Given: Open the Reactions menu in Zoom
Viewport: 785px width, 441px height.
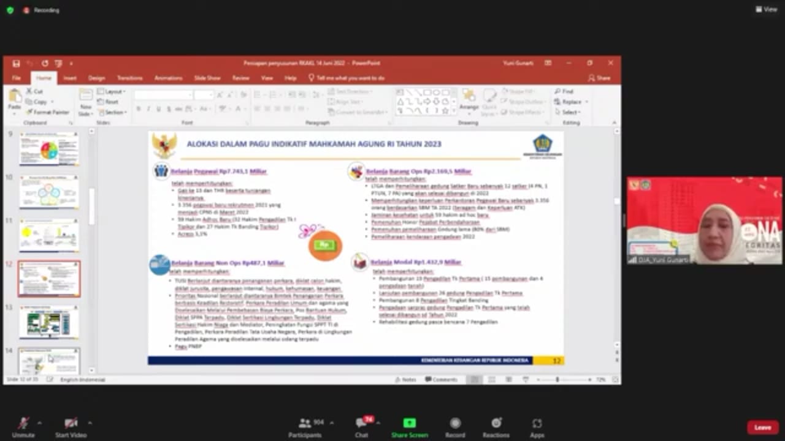Looking at the screenshot, I should click(496, 424).
